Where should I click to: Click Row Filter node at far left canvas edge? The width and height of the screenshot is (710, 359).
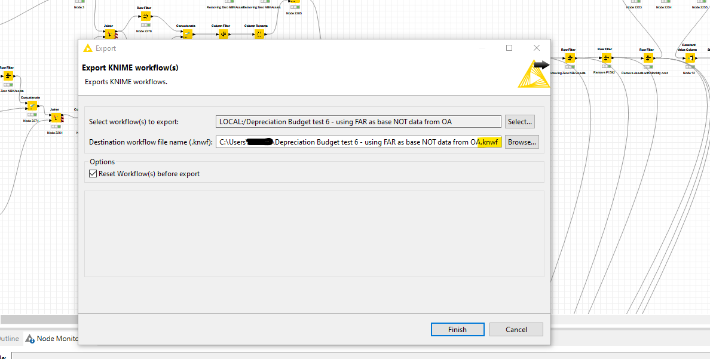point(7,75)
